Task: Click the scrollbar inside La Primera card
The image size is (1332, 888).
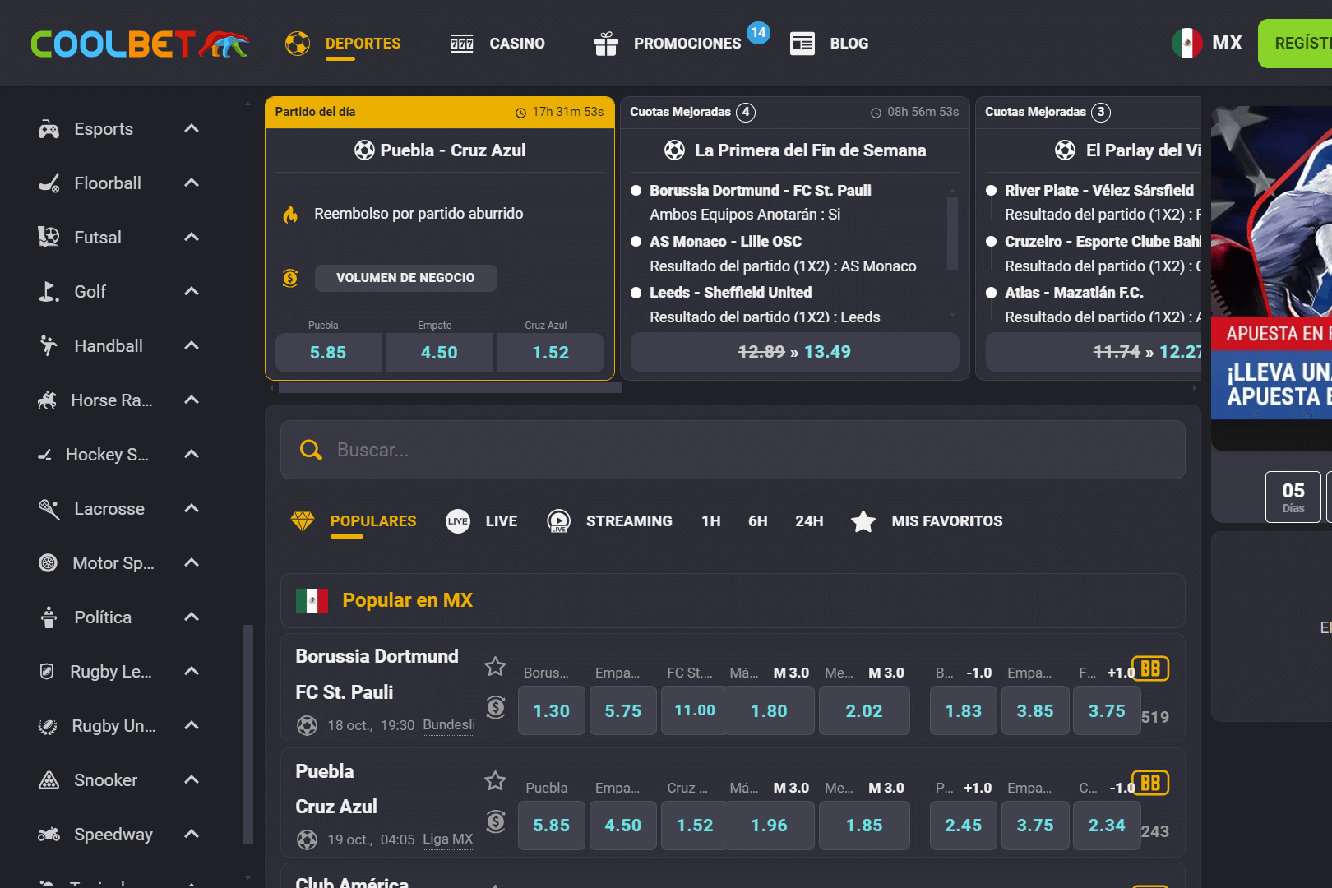Action: click(952, 233)
